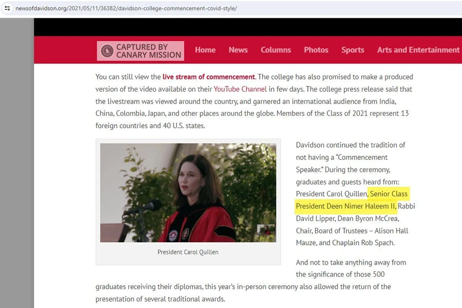Image resolution: width=462 pixels, height=308 pixels.
Task: Click the highlighted 'Senior Class' text
Action: click(389, 194)
